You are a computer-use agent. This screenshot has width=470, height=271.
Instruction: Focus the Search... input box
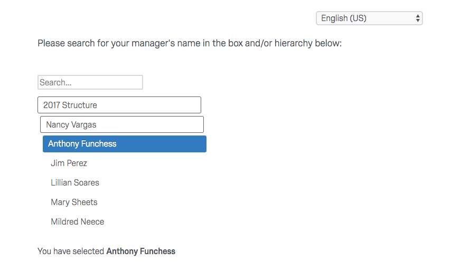pyautogui.click(x=90, y=82)
